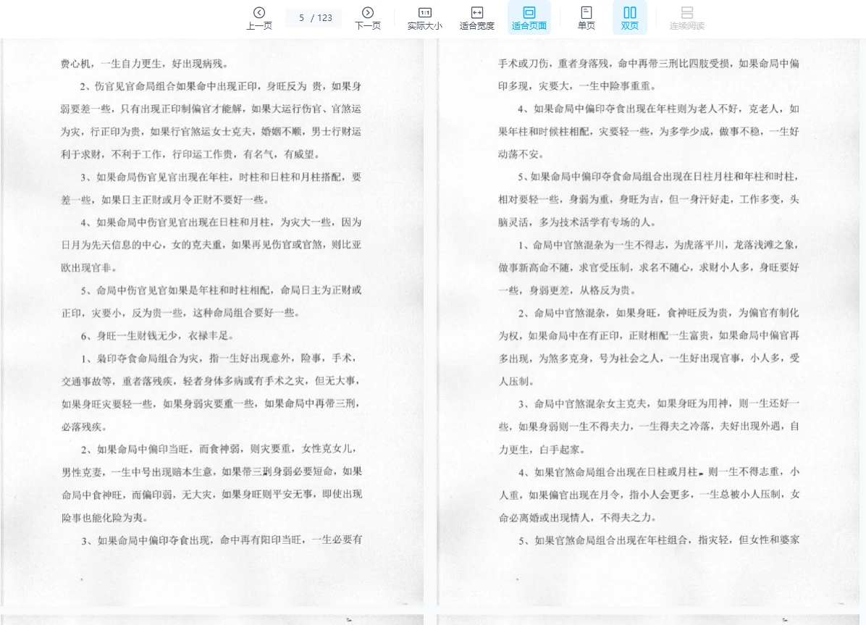866x625 pixels.
Task: Switch to double page (双页) layout
Action: (630, 18)
